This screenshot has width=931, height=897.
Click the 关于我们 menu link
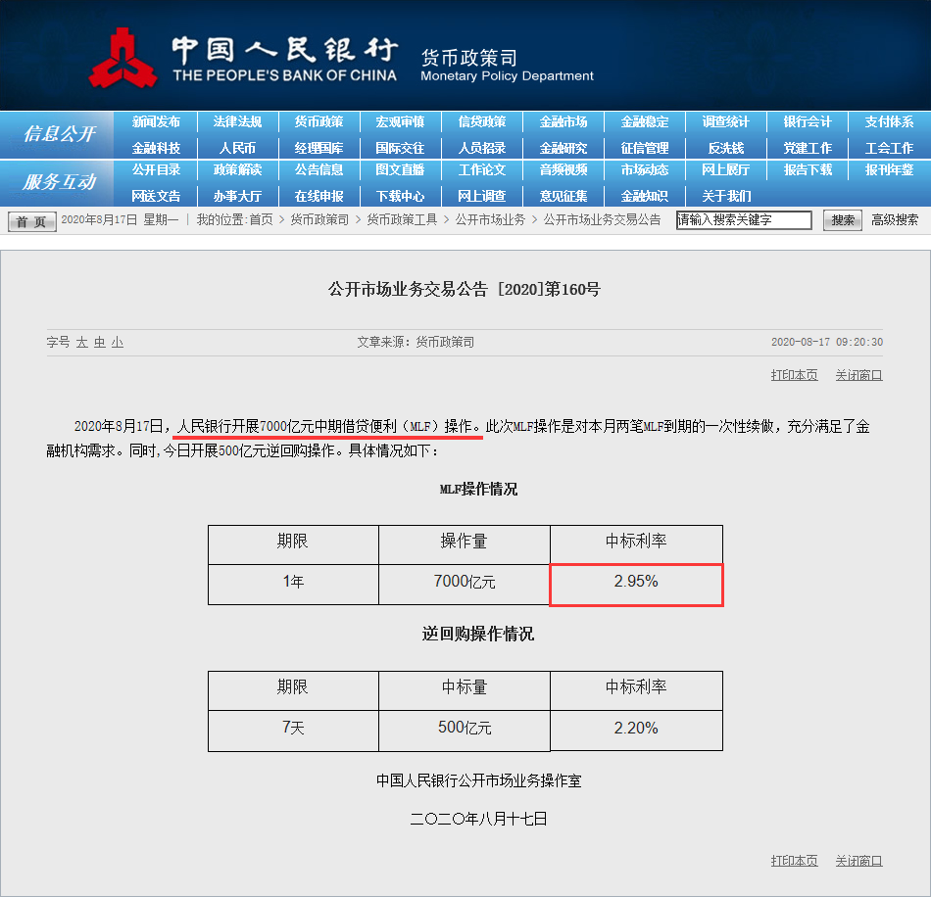(726, 196)
